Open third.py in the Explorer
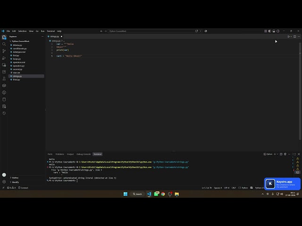Viewport: 302px width, 226px height. (17, 80)
